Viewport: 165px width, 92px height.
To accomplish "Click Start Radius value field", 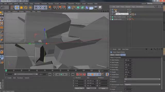I will point(128,60).
